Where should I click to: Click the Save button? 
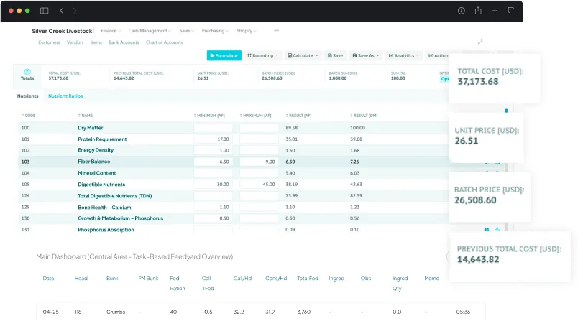(x=336, y=55)
